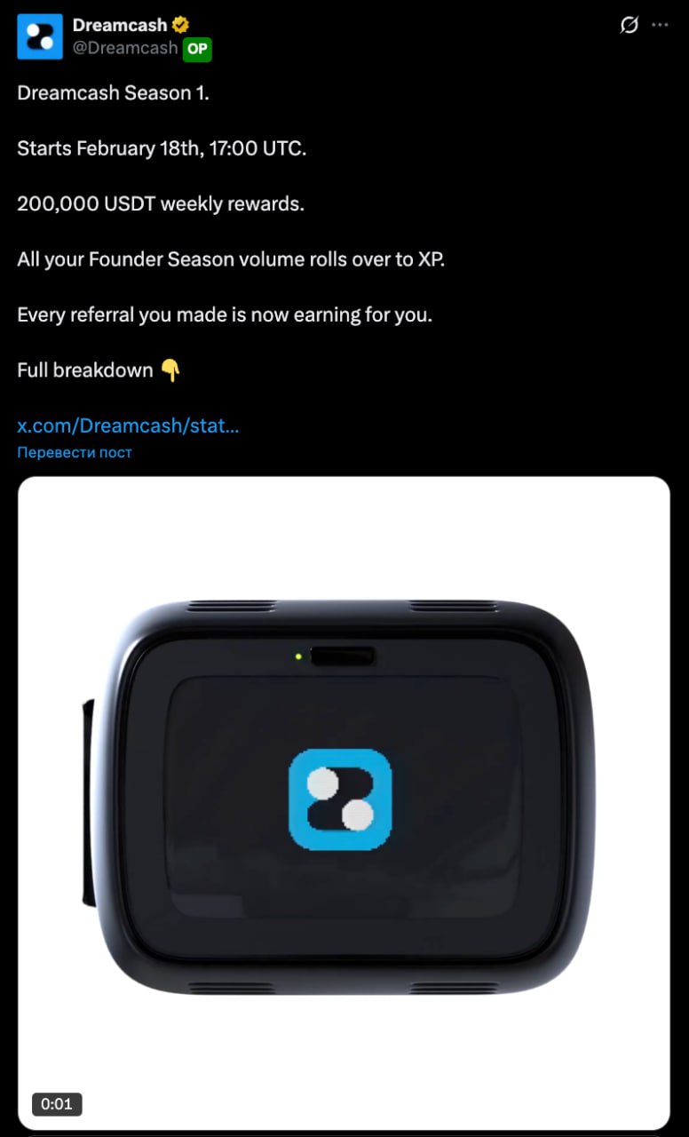689x1137 pixels.
Task: Click the 'Starts February 18th, 17:00 UTC.' line
Action: 162,148
